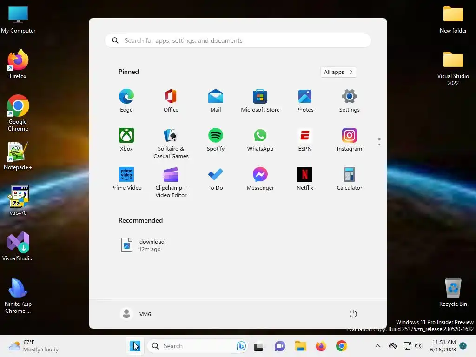
Task: Click the Start menu search field
Action: (x=238, y=40)
